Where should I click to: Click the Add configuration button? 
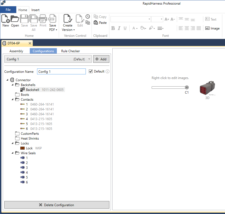coord(101,59)
